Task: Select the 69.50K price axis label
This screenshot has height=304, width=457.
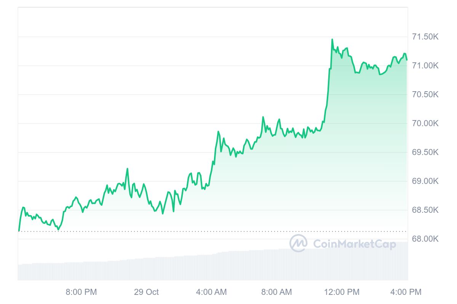Action: [425, 152]
